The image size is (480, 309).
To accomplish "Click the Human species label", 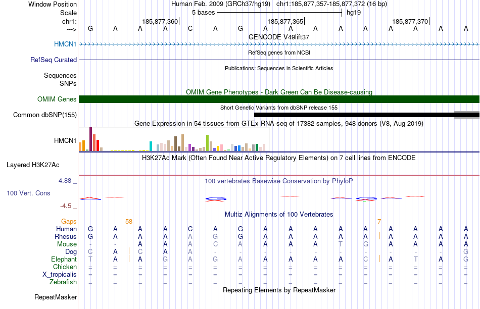I will pos(66,229).
